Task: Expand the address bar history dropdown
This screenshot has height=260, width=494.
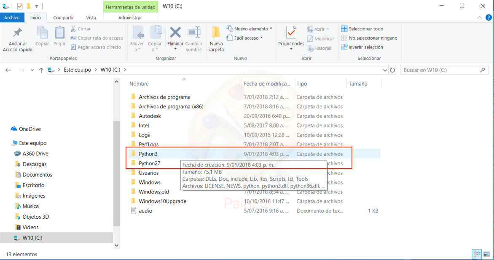Action: click(385, 70)
